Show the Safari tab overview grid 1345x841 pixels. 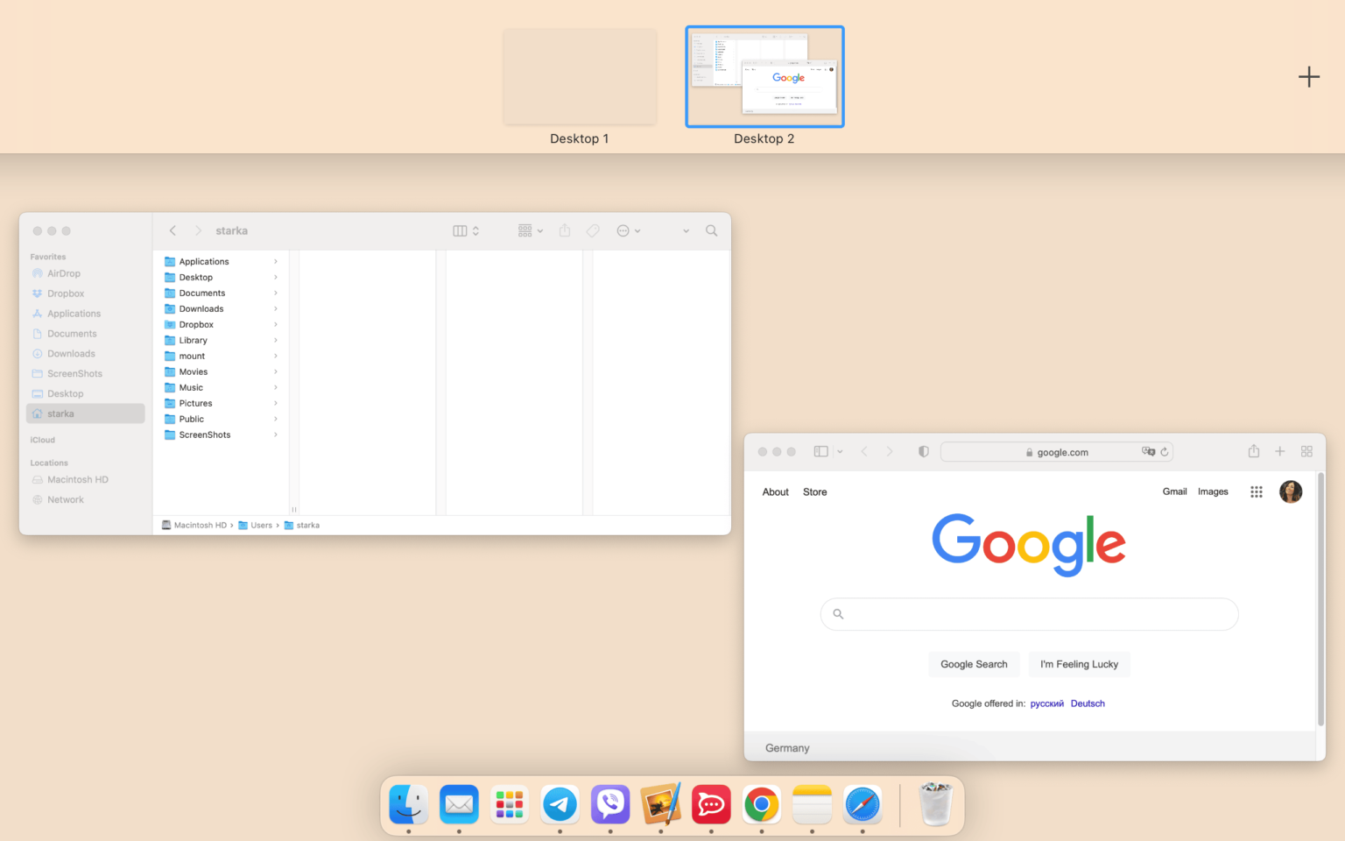click(x=1306, y=451)
